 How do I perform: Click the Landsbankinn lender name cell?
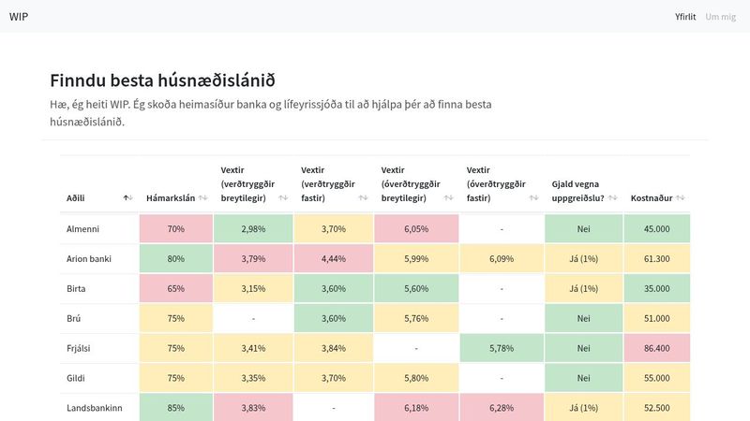coord(94,408)
